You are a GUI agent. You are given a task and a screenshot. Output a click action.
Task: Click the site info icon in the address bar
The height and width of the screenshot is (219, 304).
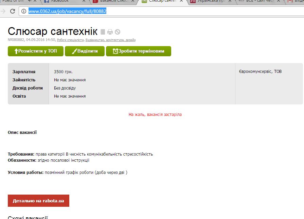24,11
